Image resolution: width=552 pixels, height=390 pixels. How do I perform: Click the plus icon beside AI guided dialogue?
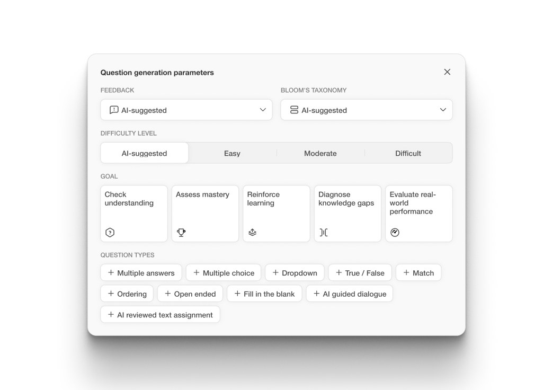click(316, 293)
